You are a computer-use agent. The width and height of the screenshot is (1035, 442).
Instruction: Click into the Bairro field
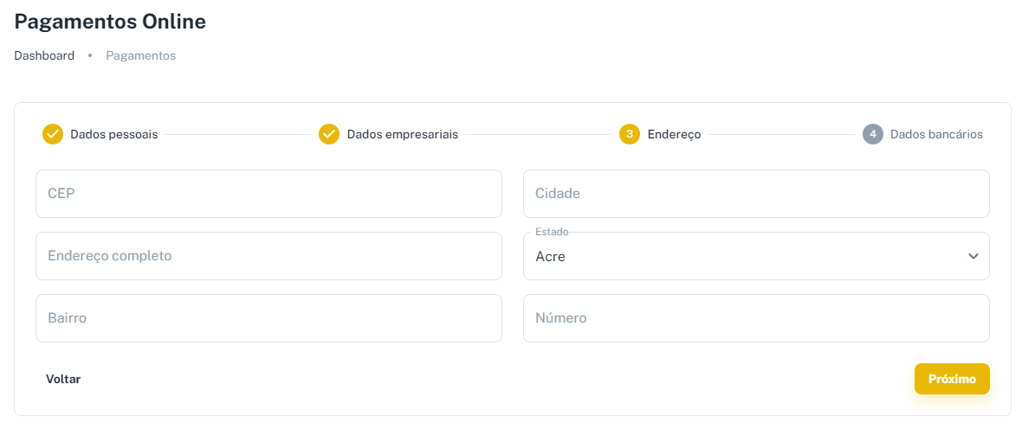pyautogui.click(x=268, y=318)
